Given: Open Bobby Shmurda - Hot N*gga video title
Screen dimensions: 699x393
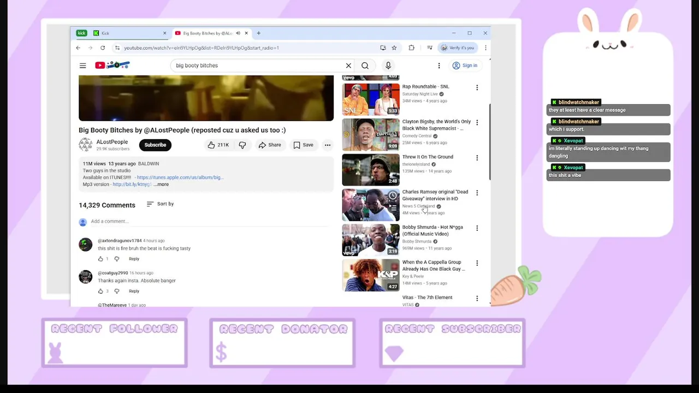Looking at the screenshot, I should click(x=433, y=230).
